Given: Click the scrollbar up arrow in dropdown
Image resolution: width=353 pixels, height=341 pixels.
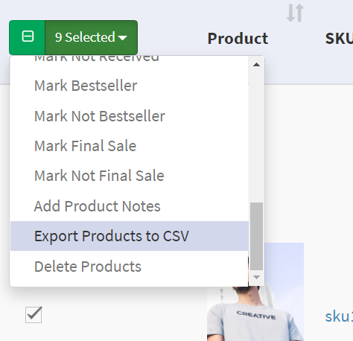Looking at the screenshot, I should click(x=256, y=65).
